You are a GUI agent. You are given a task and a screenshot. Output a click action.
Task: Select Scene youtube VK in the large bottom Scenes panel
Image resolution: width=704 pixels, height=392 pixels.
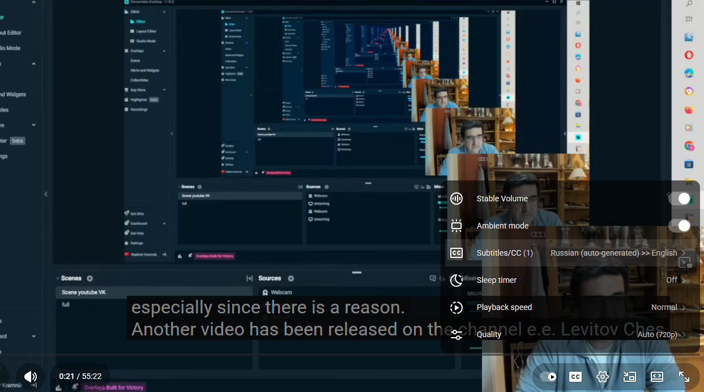pos(154,292)
